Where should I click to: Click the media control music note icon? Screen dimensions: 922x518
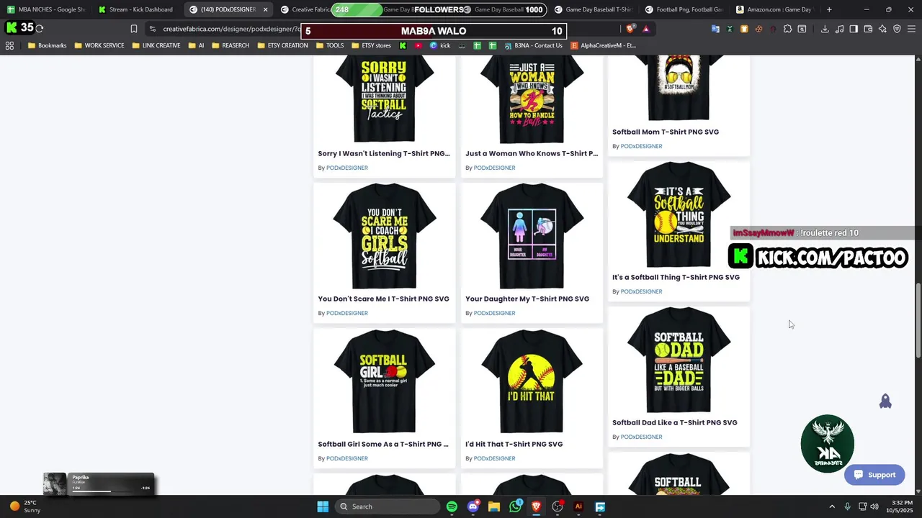pyautogui.click(x=839, y=29)
